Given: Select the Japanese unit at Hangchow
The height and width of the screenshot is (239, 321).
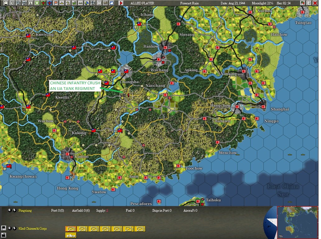Looking at the screenshot, I should tap(237, 107).
